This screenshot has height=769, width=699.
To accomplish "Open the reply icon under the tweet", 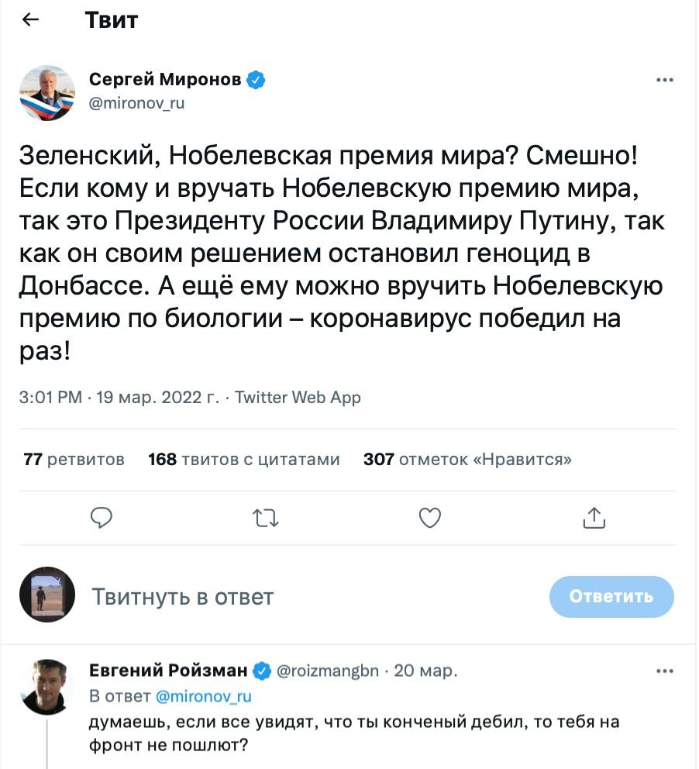I will coord(102,517).
